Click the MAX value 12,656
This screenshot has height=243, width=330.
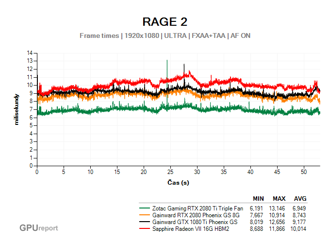(x=277, y=222)
